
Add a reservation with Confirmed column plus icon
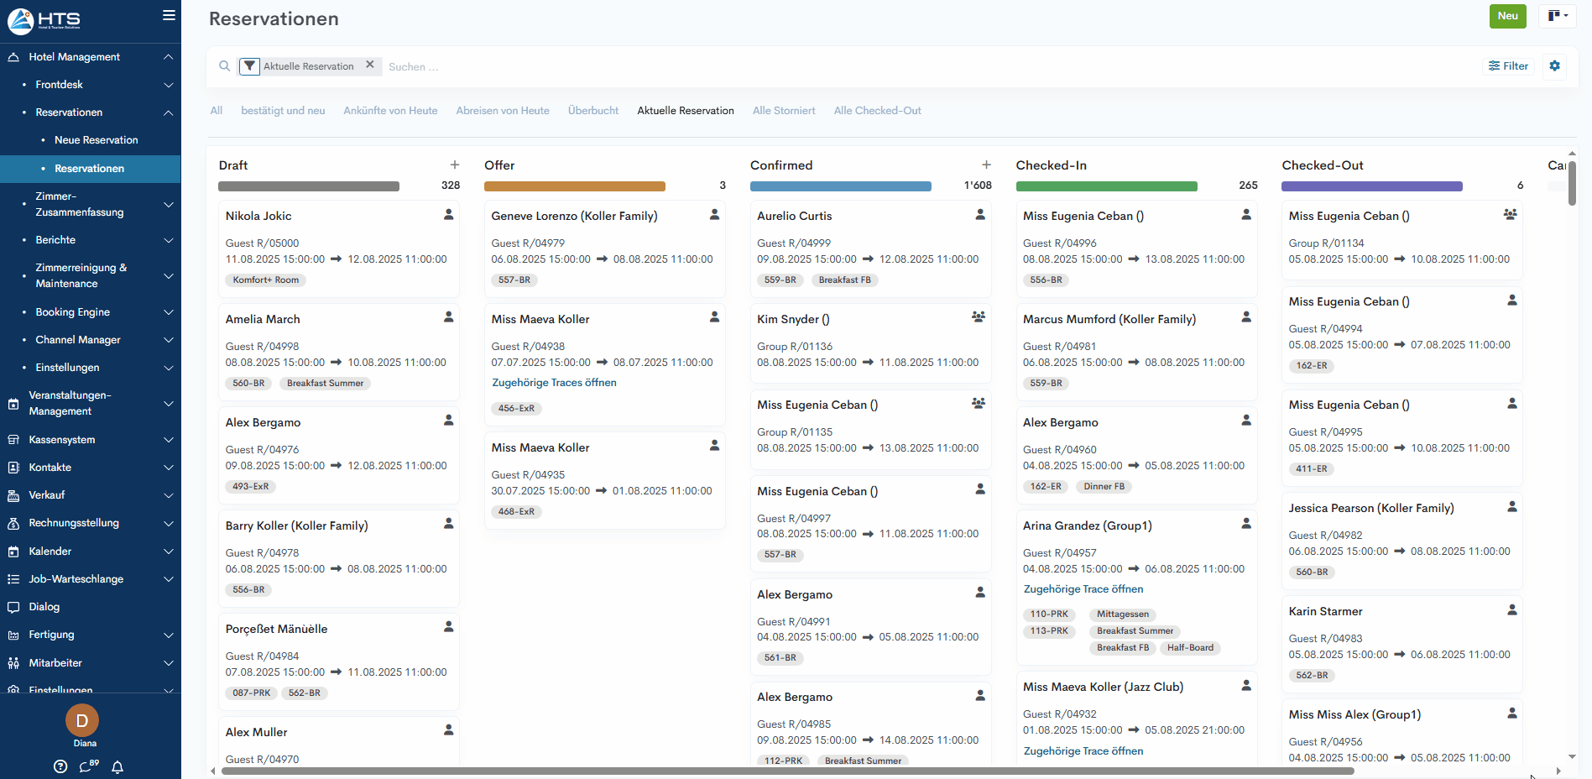pos(986,165)
